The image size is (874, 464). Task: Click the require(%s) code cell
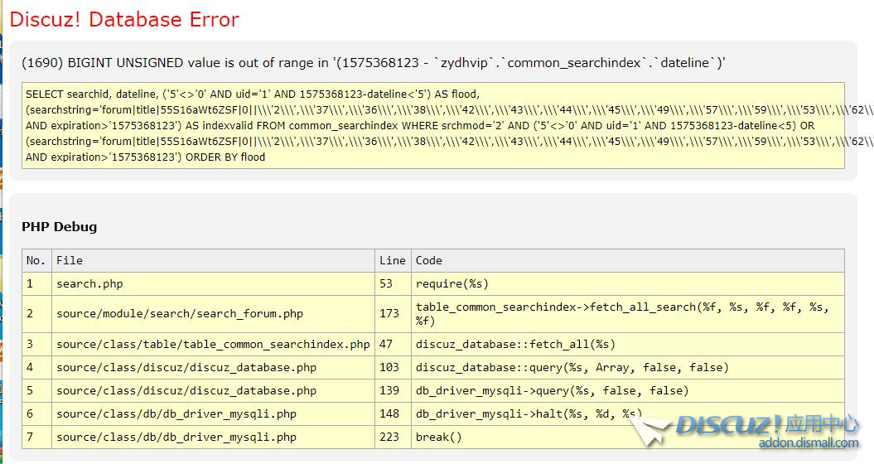[x=628, y=284]
